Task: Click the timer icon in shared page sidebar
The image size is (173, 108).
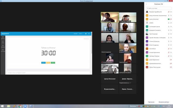Action: point(3,41)
